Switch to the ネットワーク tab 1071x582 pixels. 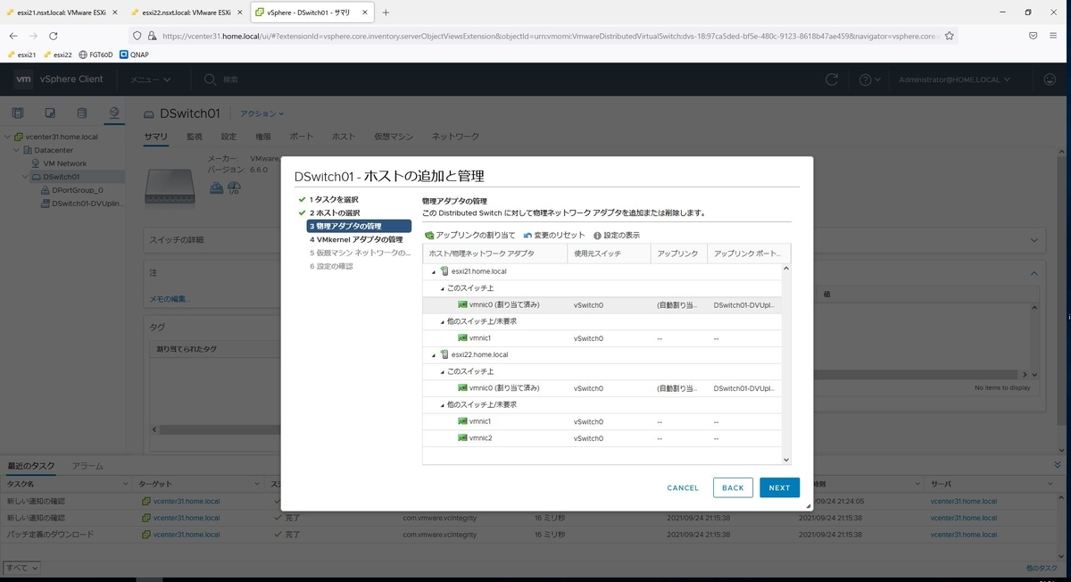455,137
